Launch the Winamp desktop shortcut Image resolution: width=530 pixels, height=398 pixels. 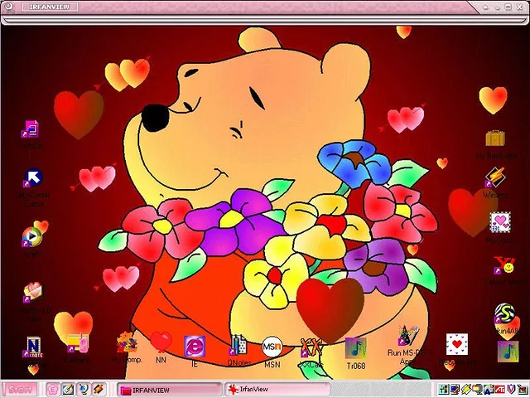coord(495,177)
